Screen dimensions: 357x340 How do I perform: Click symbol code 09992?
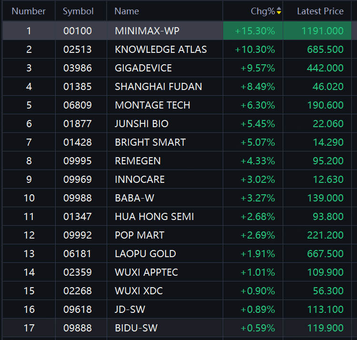pos(78,235)
